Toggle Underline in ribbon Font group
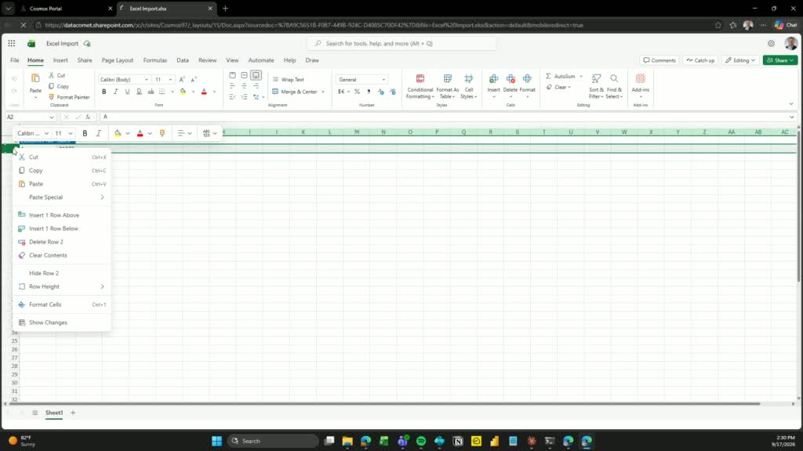The width and height of the screenshot is (803, 451). coord(127,92)
